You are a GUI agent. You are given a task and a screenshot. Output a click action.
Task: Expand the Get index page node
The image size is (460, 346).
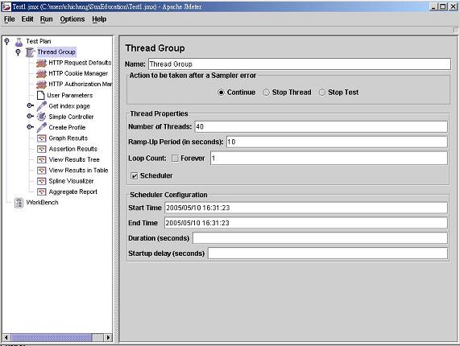coord(31,105)
